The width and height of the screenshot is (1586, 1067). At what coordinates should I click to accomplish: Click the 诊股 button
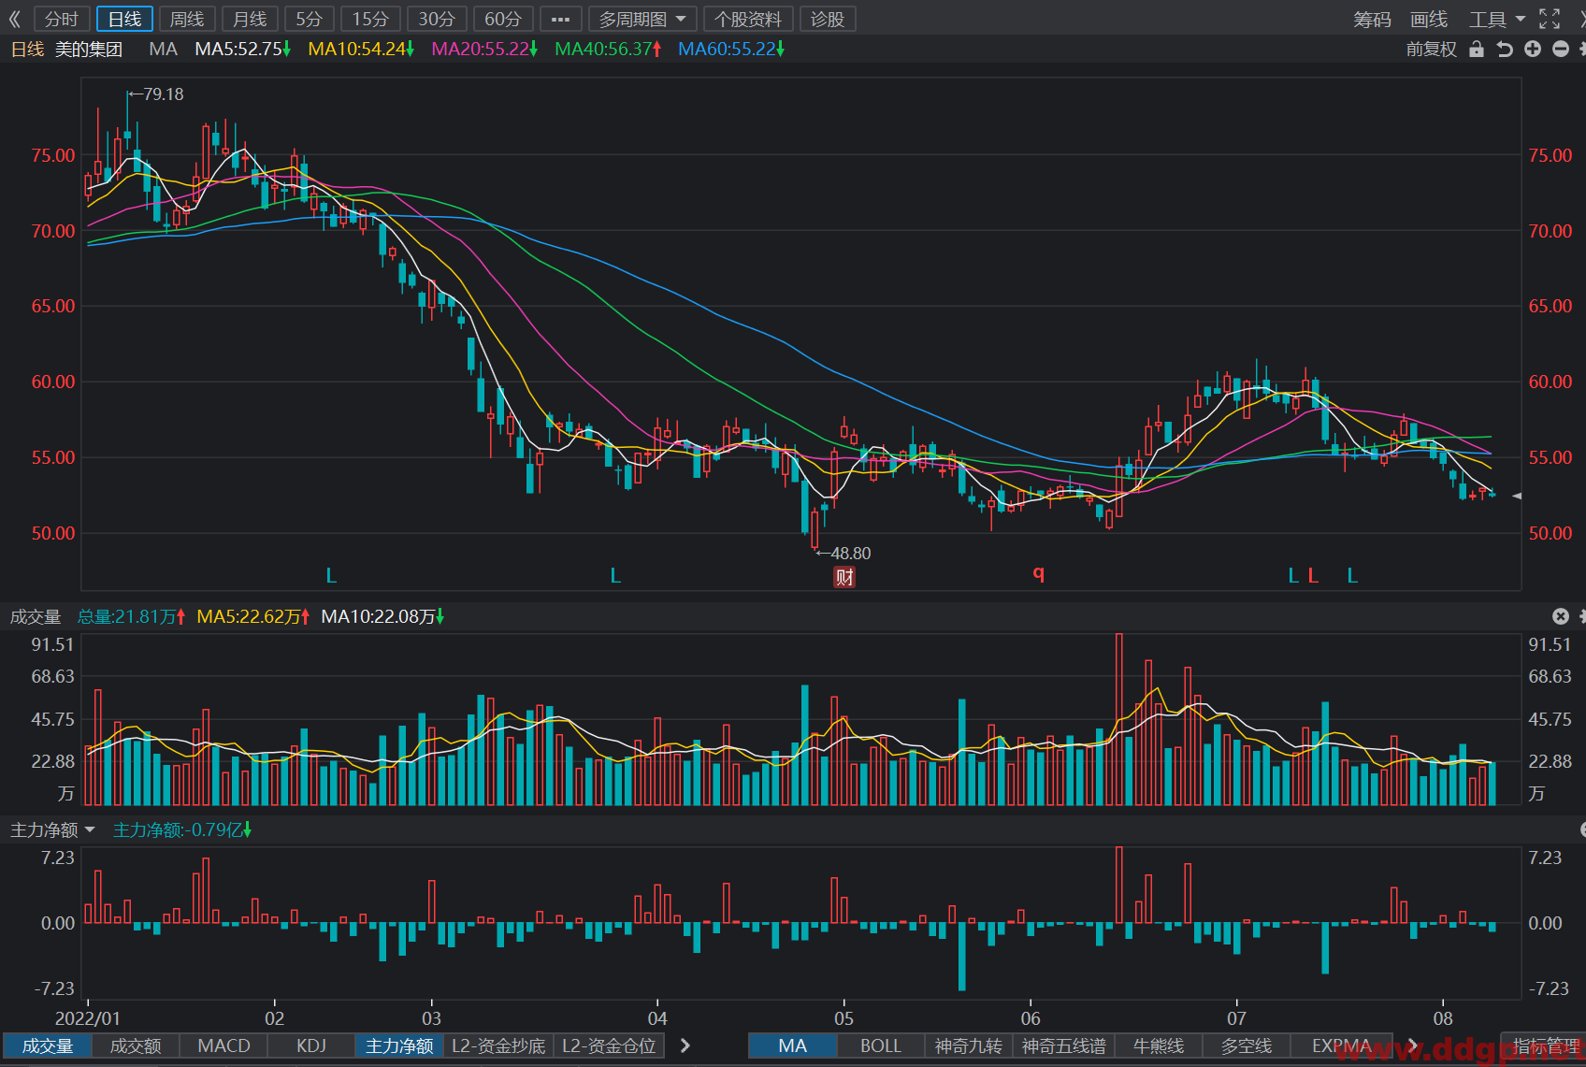pyautogui.click(x=828, y=19)
